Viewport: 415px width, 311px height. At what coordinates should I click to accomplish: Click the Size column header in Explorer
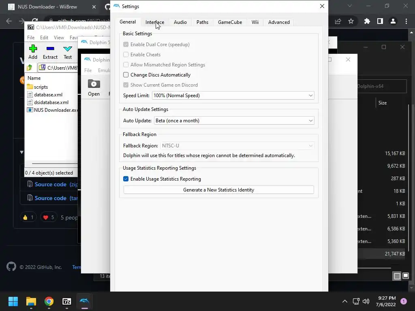click(382, 103)
